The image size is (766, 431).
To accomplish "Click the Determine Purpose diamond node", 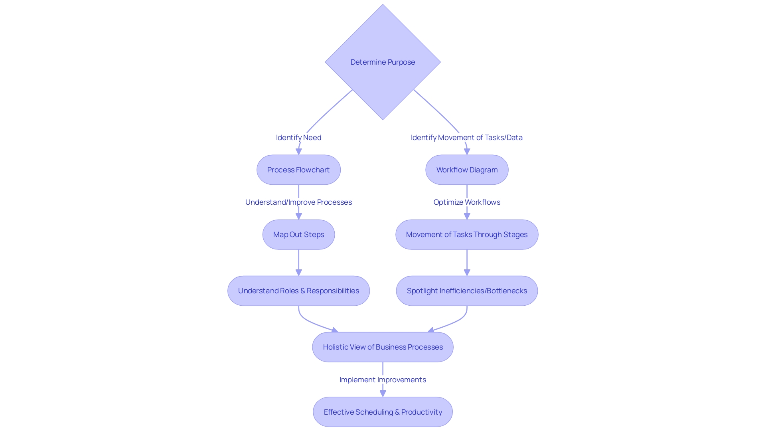I will tap(383, 62).
